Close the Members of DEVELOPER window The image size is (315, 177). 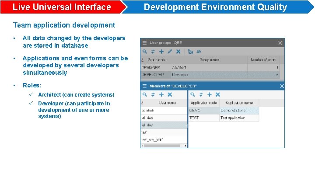[x=282, y=86]
